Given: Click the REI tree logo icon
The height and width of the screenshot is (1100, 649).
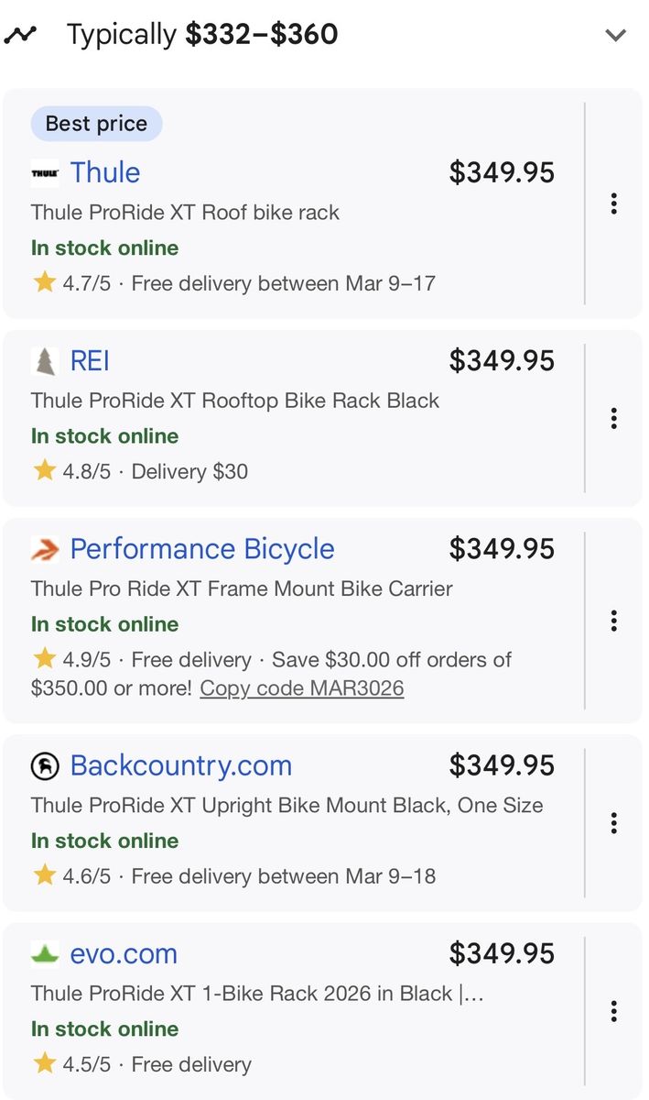Looking at the screenshot, I should point(45,361).
